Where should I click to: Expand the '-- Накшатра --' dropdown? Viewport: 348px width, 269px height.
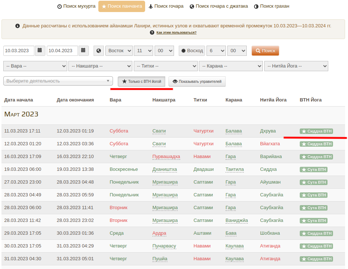101,66
